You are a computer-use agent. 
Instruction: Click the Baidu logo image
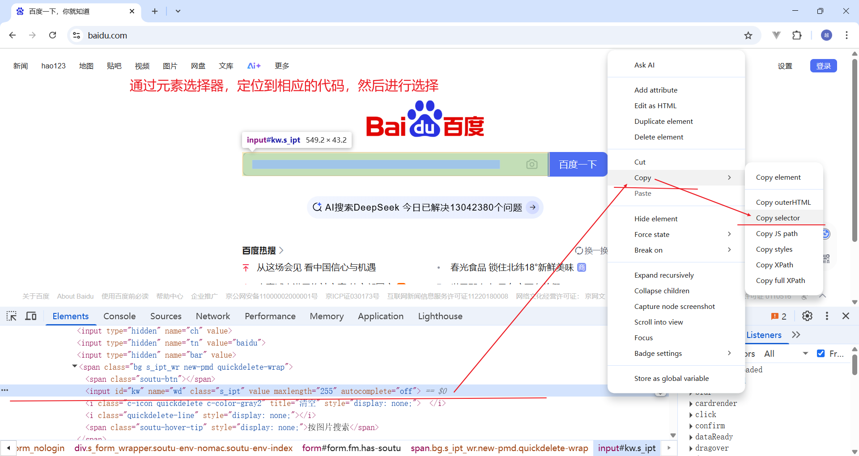point(425,119)
